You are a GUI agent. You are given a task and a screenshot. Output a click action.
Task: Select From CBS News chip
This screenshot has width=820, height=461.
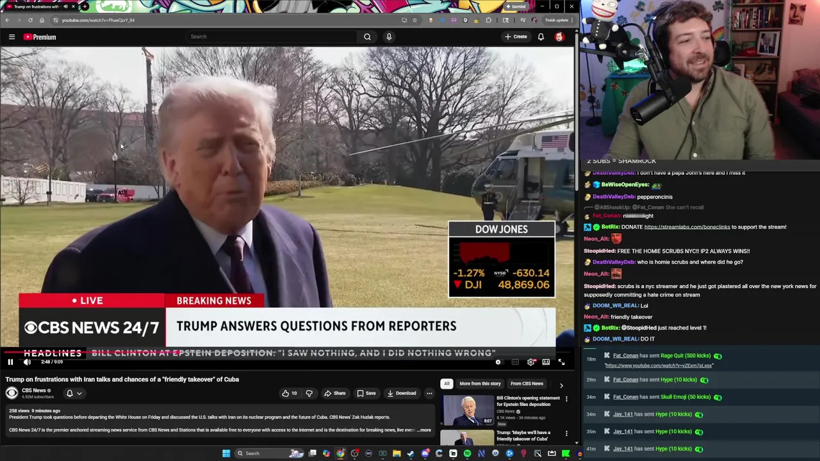coord(527,384)
